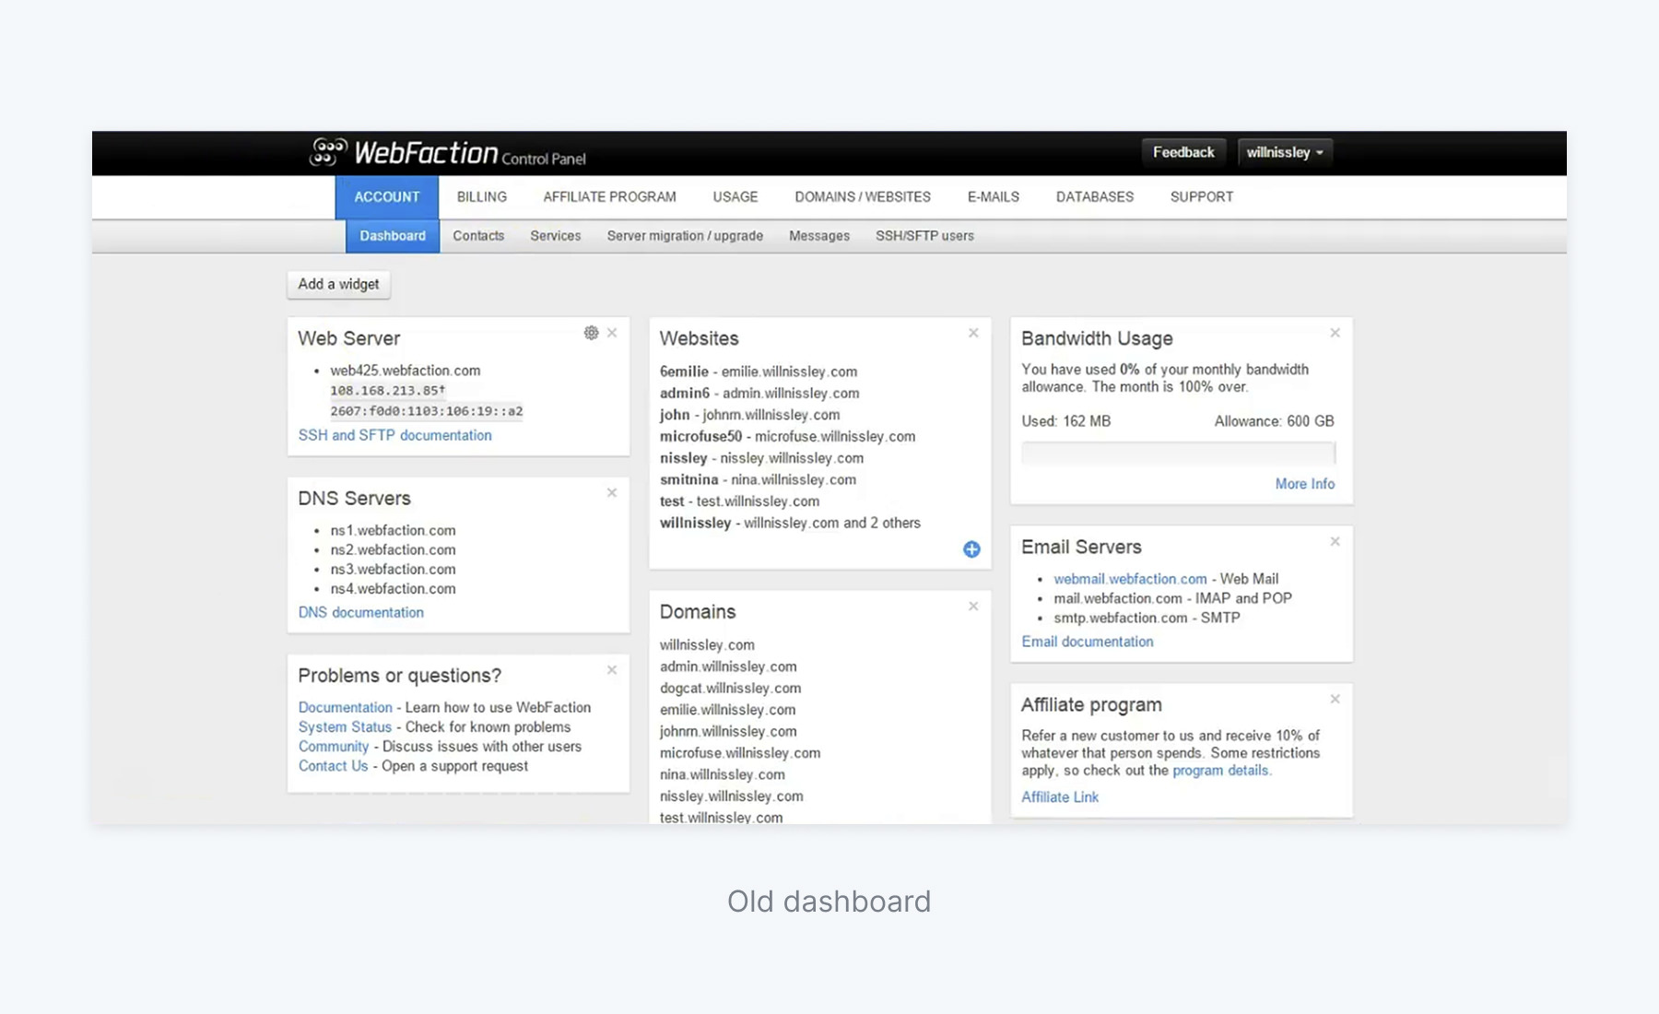Image resolution: width=1659 pixels, height=1014 pixels.
Task: Click the admin6 website entry
Action: click(x=759, y=393)
